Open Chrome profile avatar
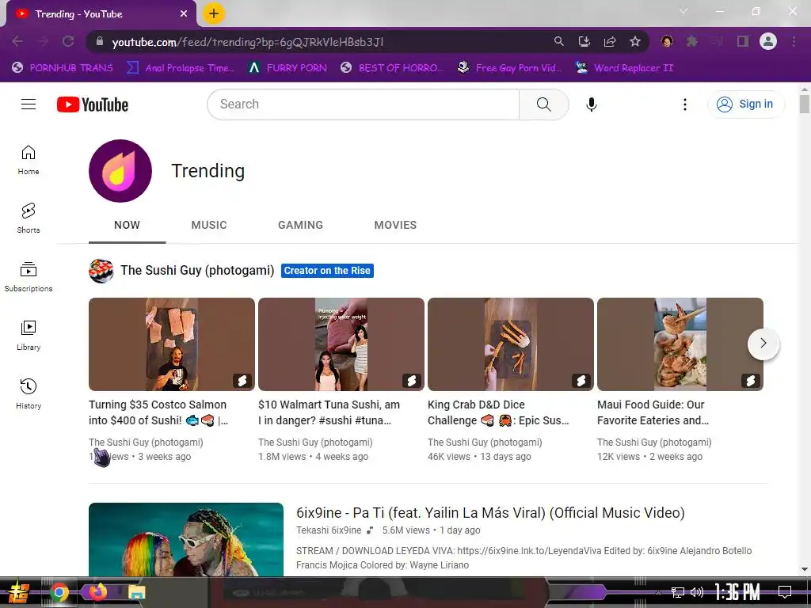Screen dimensions: 811x608 [x=768, y=41]
